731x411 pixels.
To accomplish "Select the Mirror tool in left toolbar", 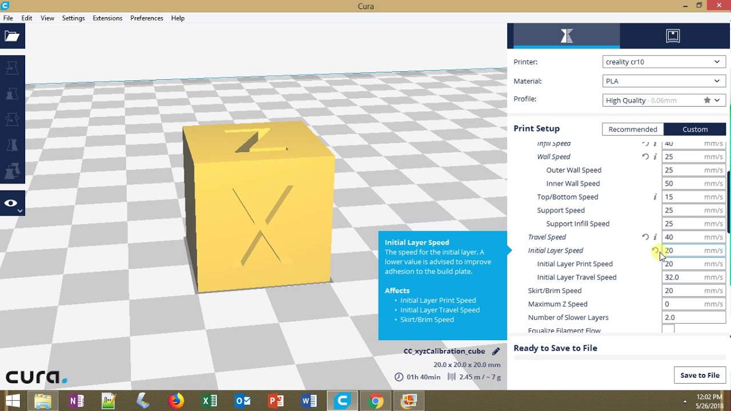I will click(12, 145).
